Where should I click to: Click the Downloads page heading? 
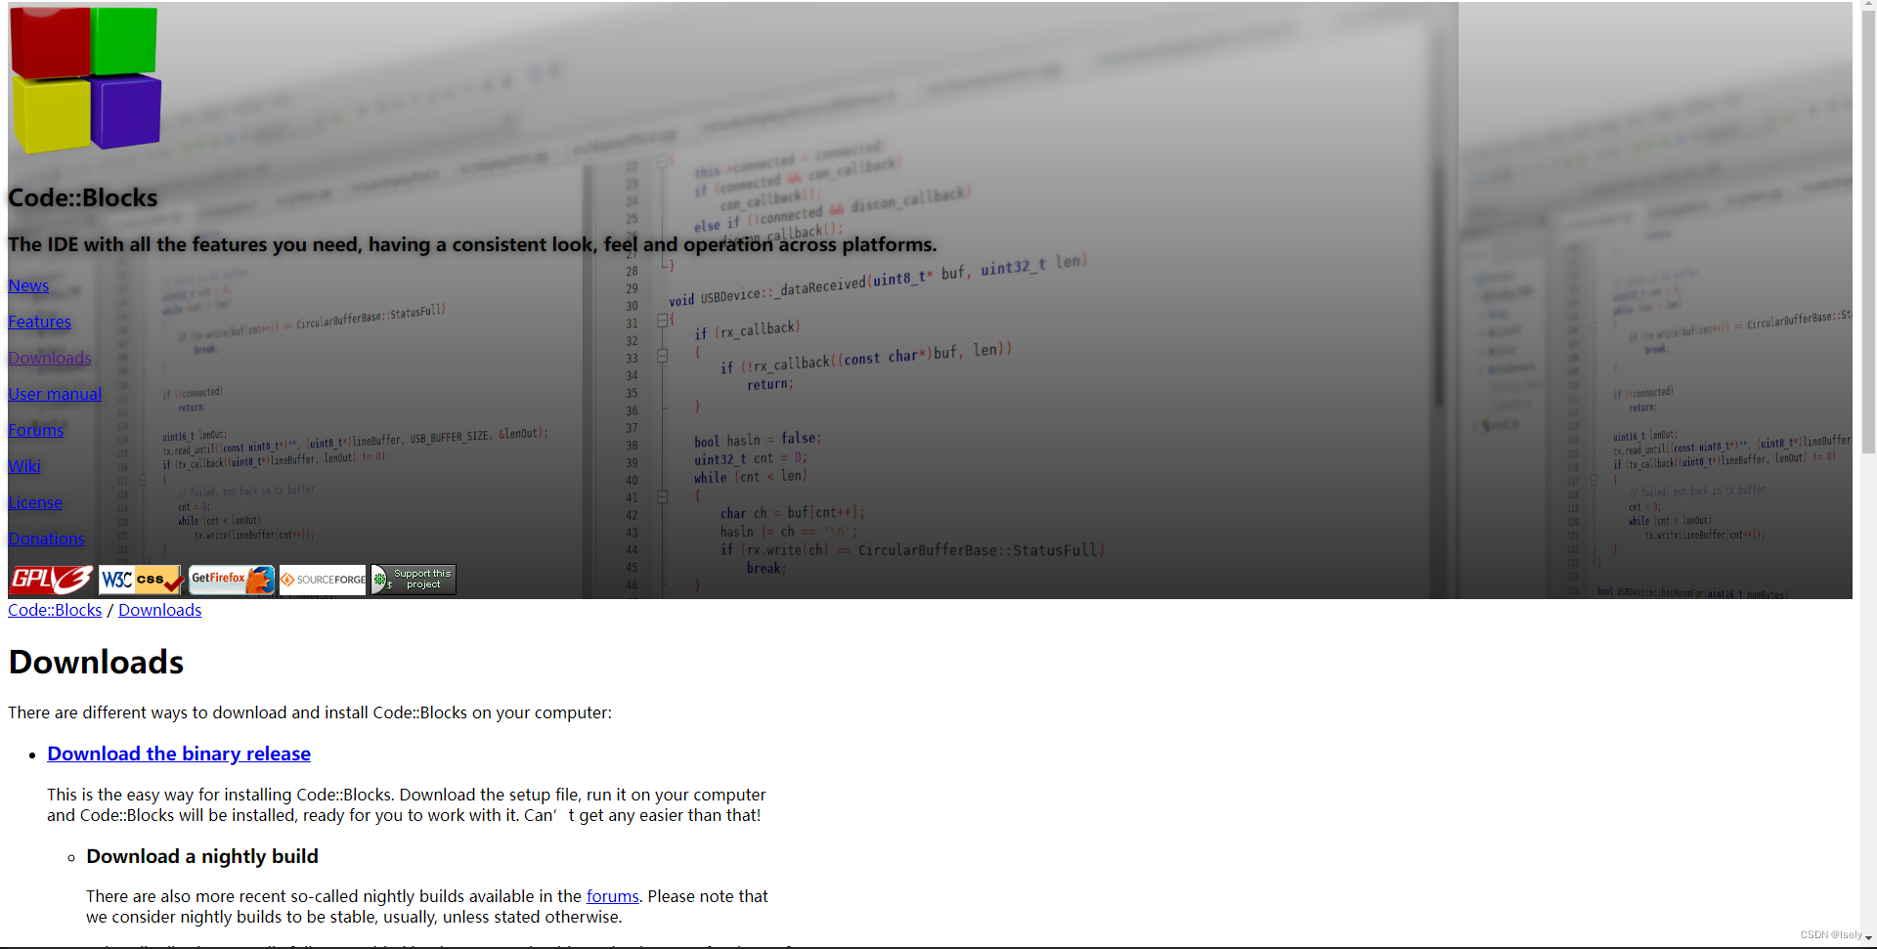96,662
